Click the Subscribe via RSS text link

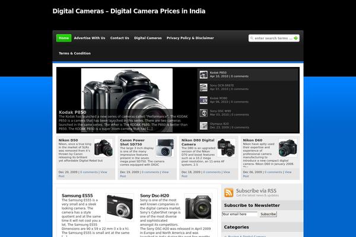256,191
